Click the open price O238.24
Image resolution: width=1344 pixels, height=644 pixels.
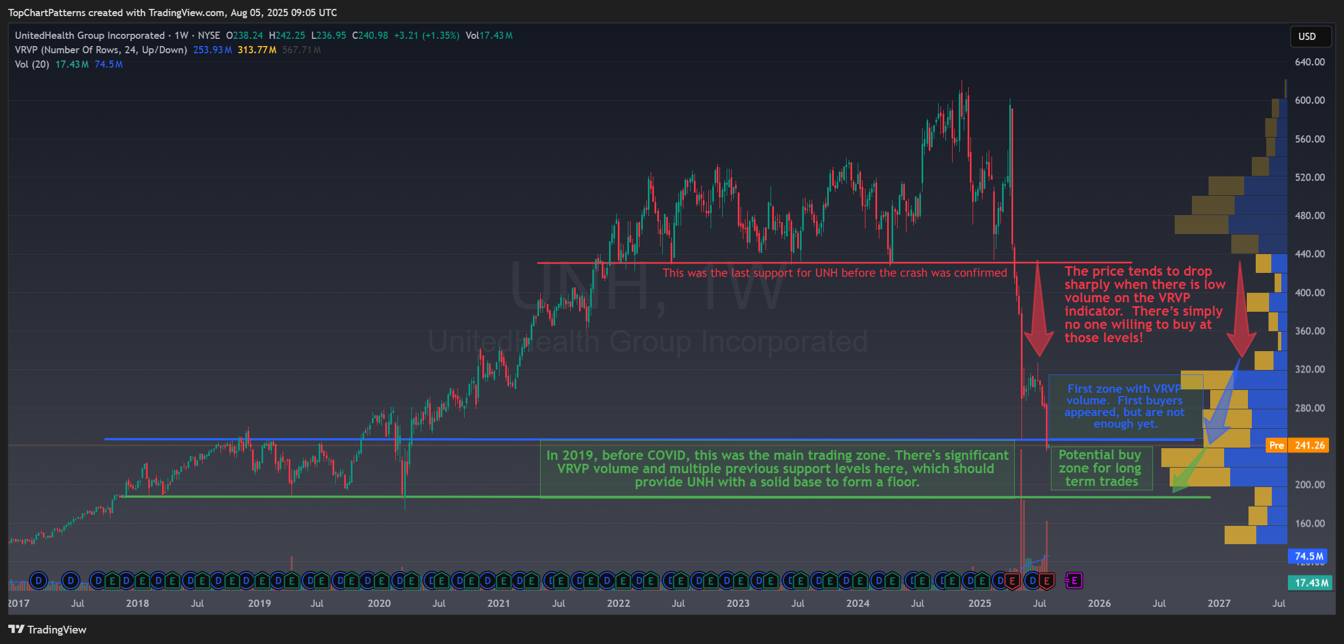pyautogui.click(x=244, y=36)
